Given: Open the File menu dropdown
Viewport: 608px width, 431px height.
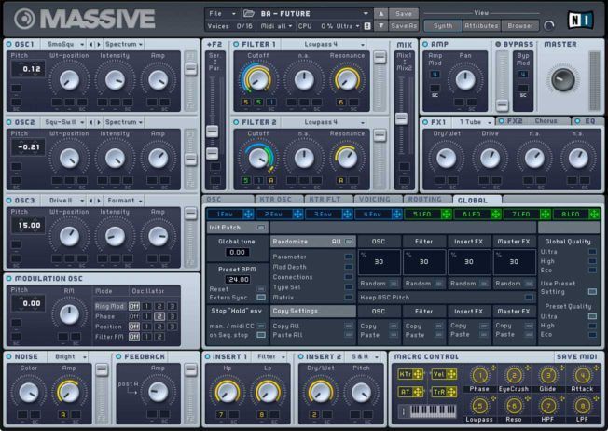Looking at the screenshot, I should tap(222, 14).
